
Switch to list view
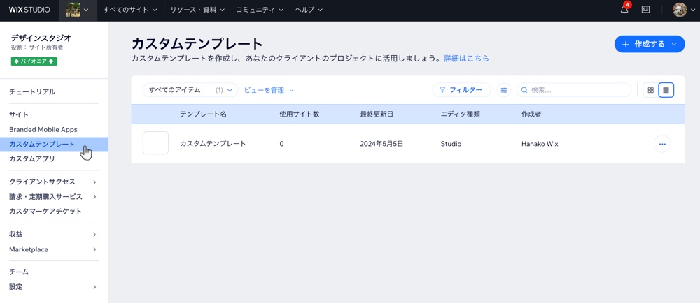click(666, 90)
